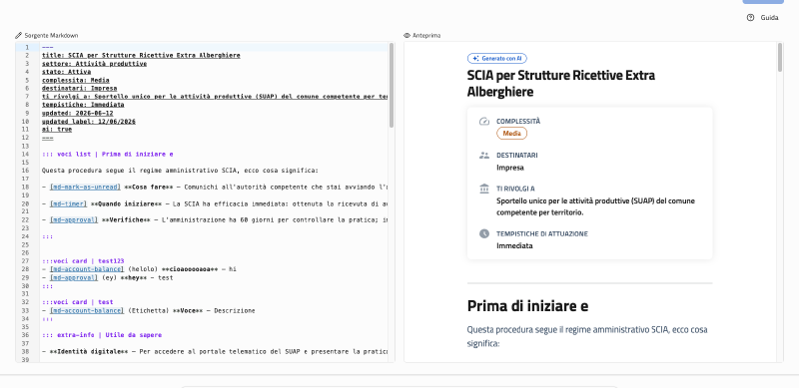Click the '**Identità digitale**' line in editor
Image resolution: width=799 pixels, height=388 pixels.
[214, 351]
